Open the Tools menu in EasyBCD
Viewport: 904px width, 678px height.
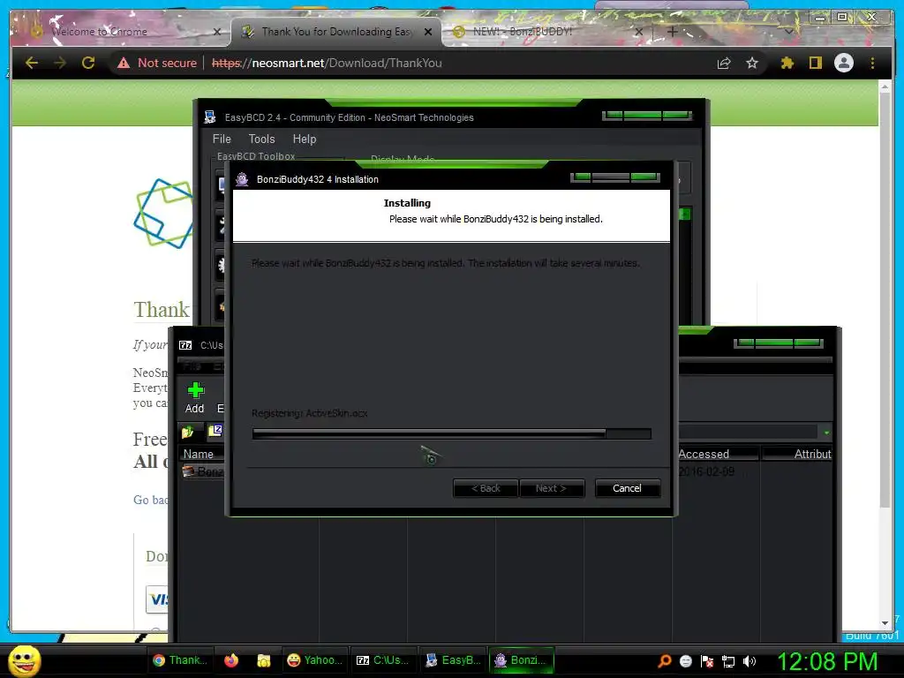click(261, 139)
